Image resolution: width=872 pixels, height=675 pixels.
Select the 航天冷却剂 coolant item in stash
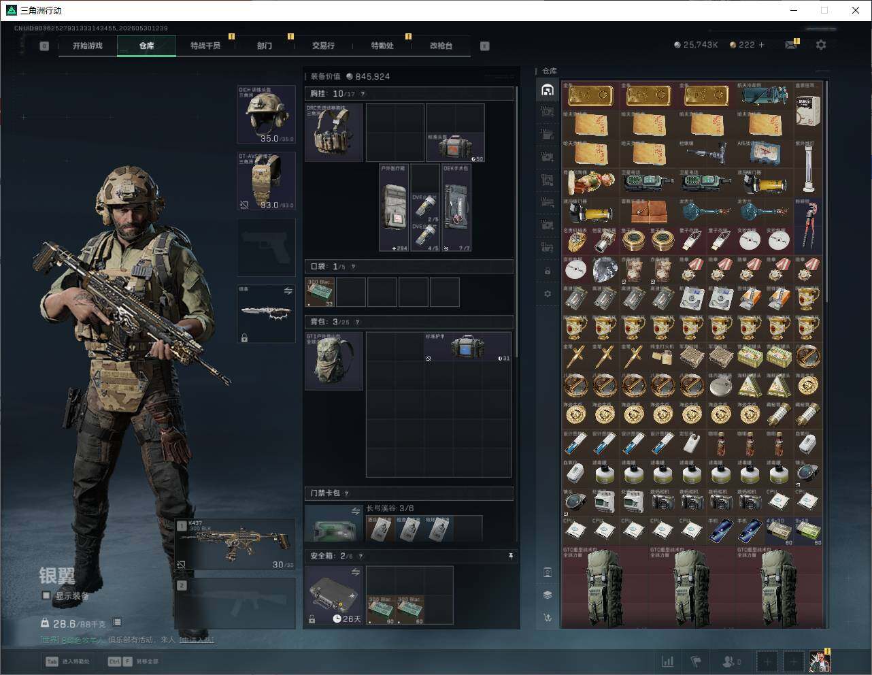[x=765, y=97]
